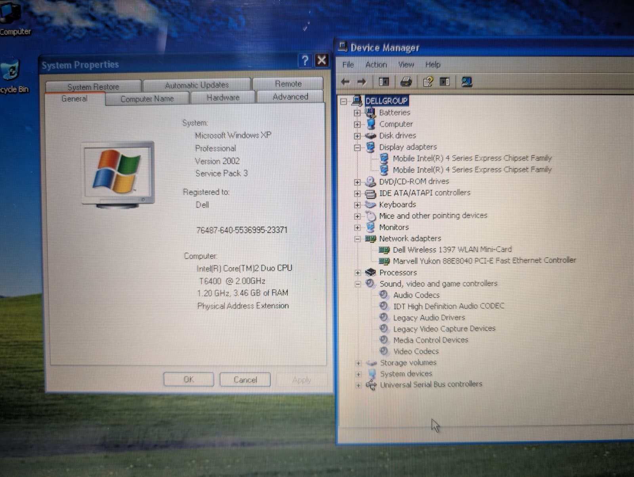Collapse the Sound, video and game controllers node

click(357, 284)
